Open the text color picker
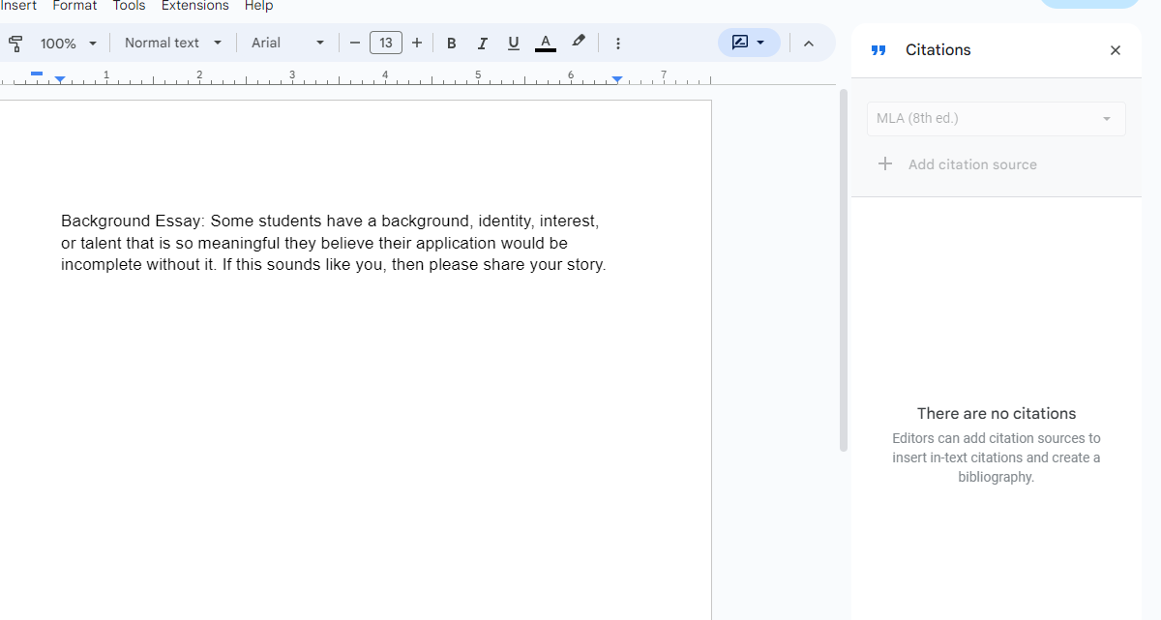 [545, 43]
